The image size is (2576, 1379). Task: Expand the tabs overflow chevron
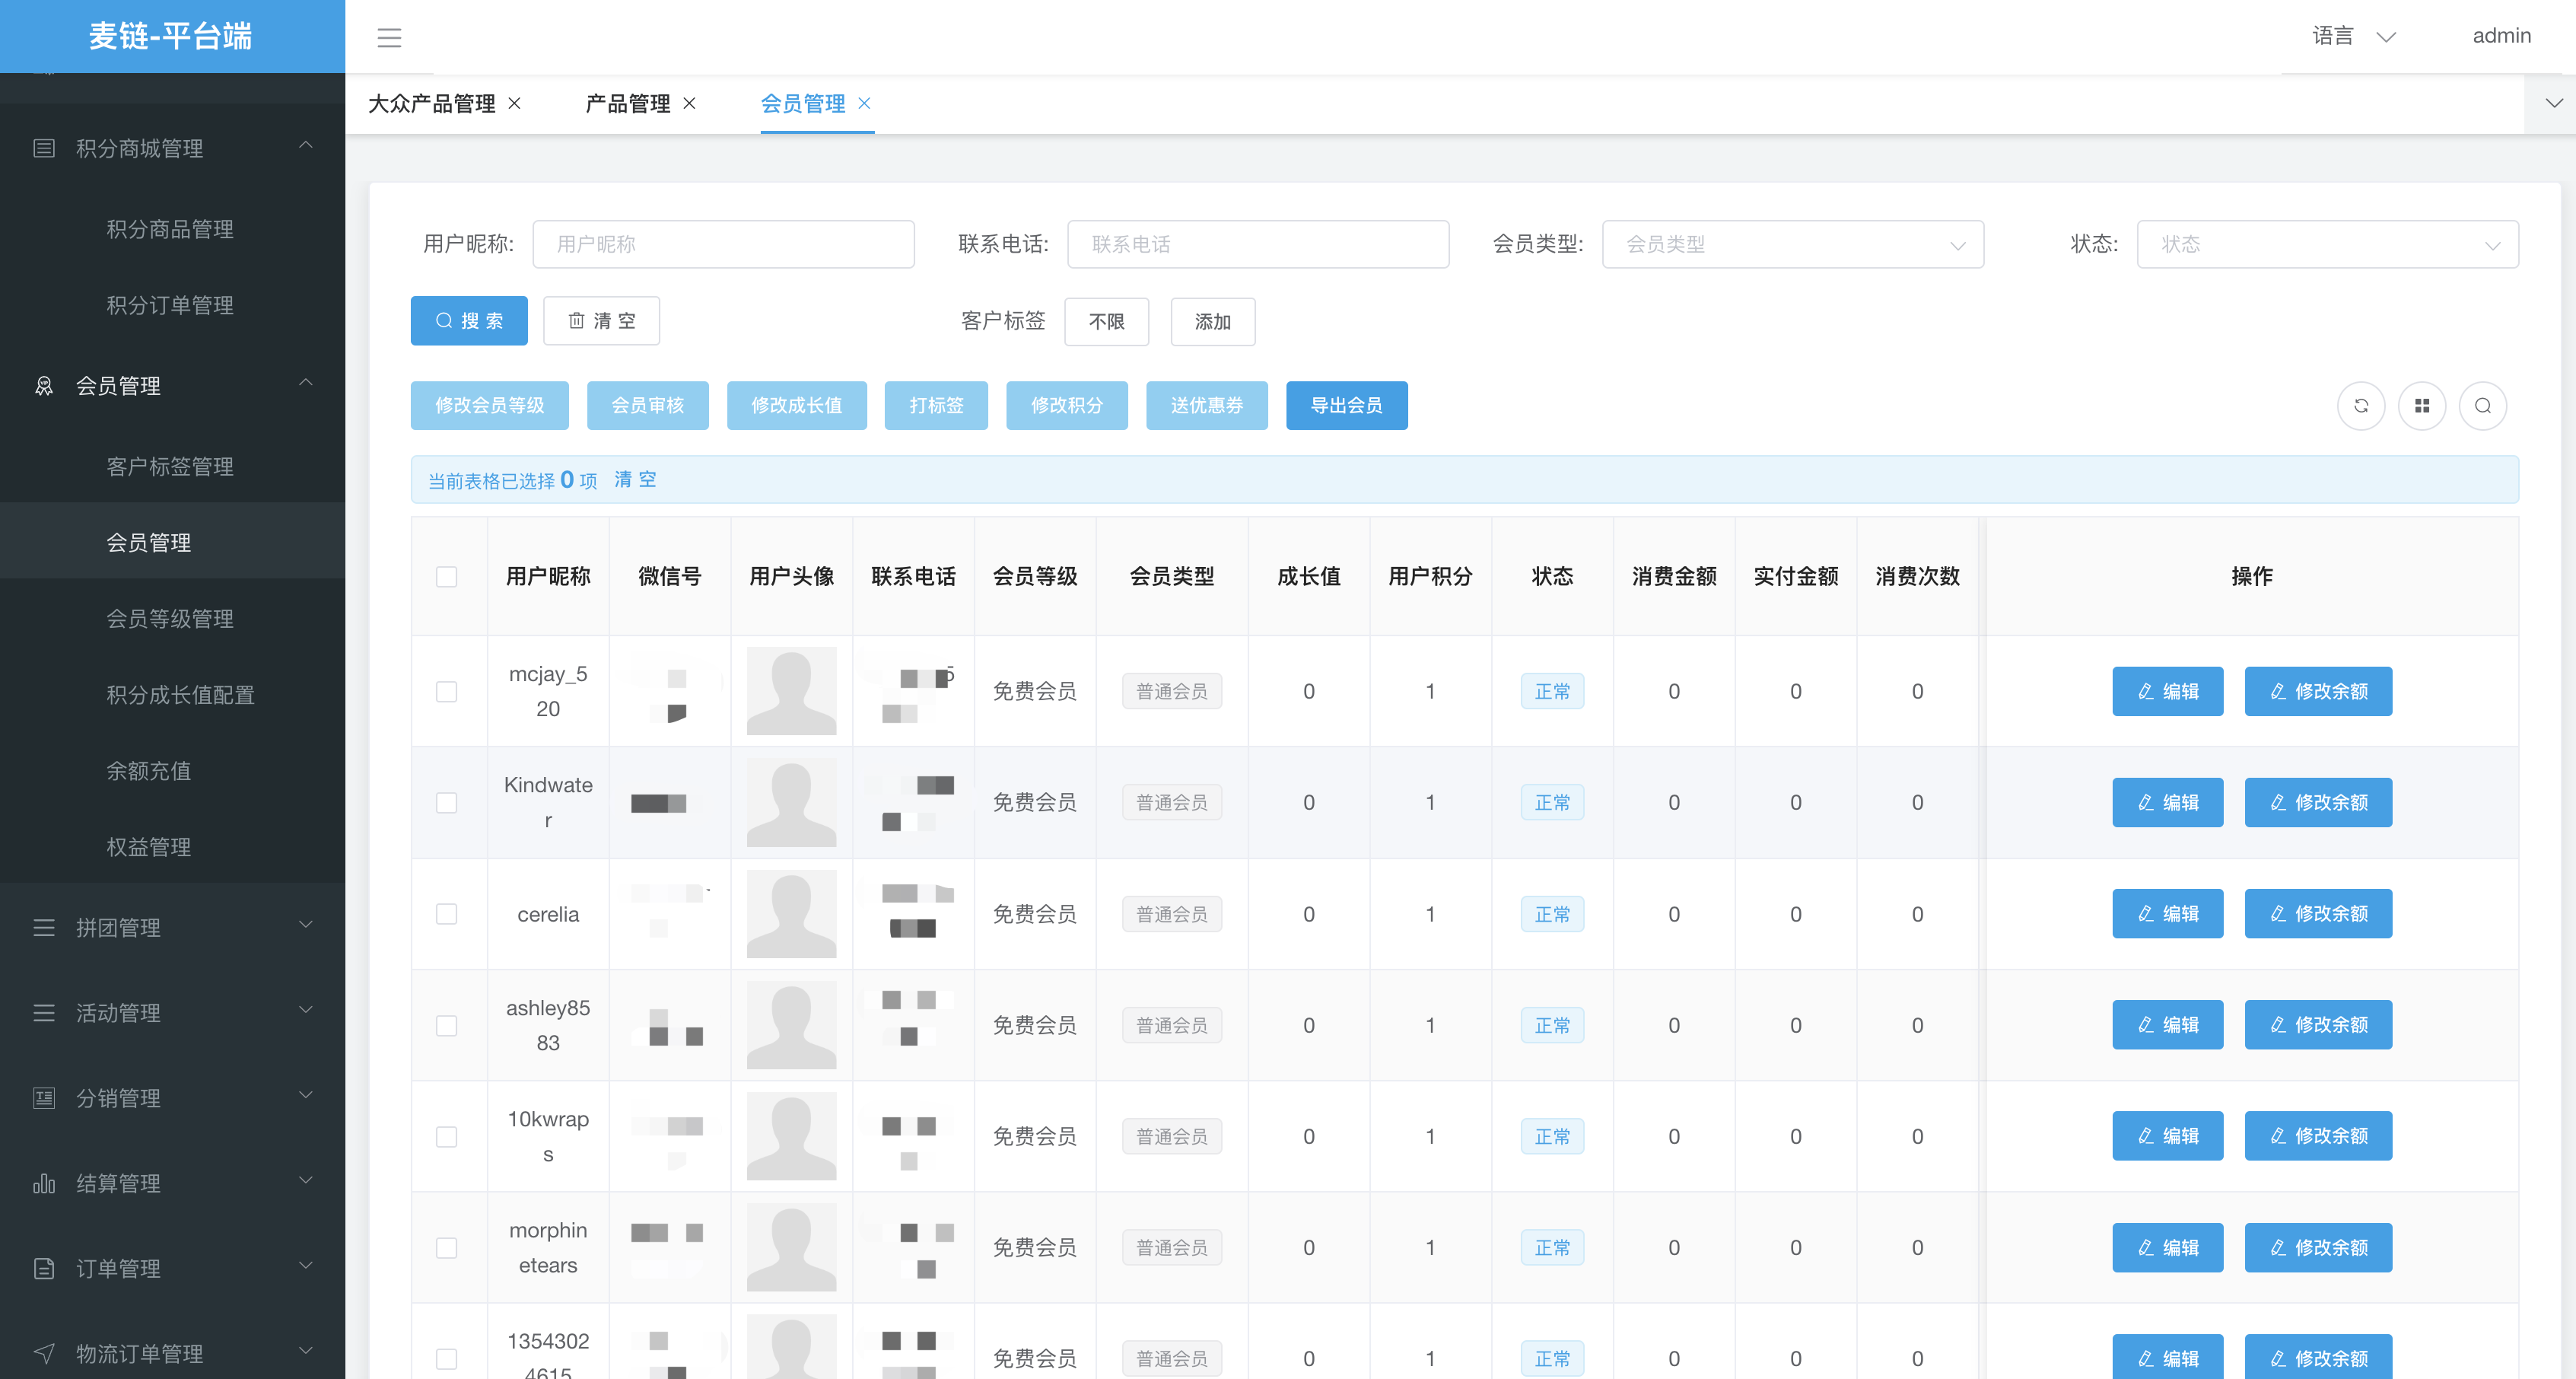(x=2553, y=103)
